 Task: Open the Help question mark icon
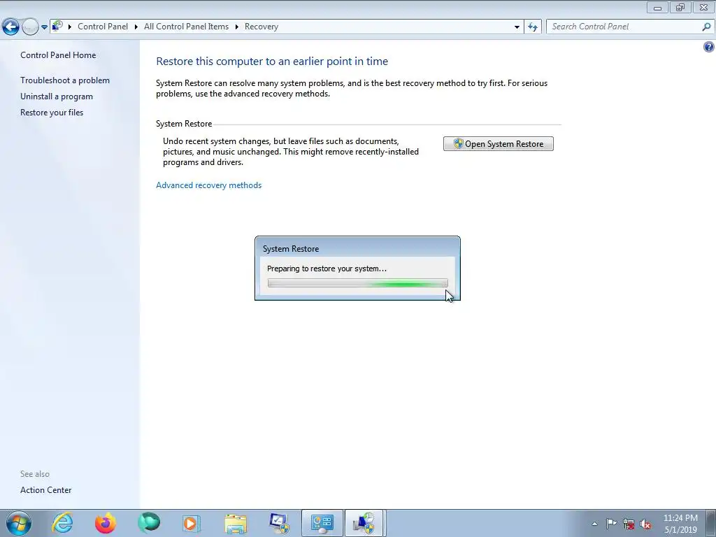(x=709, y=47)
